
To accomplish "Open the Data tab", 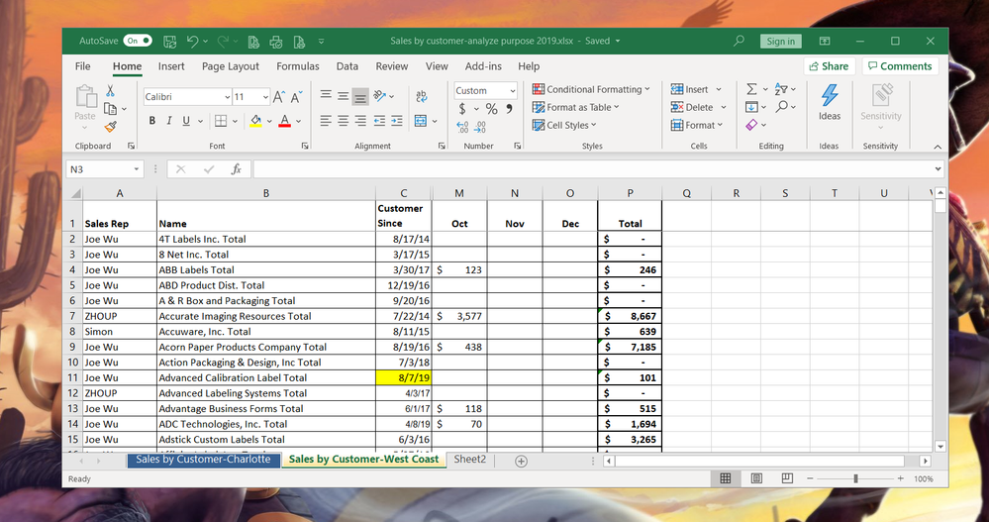I will 346,66.
